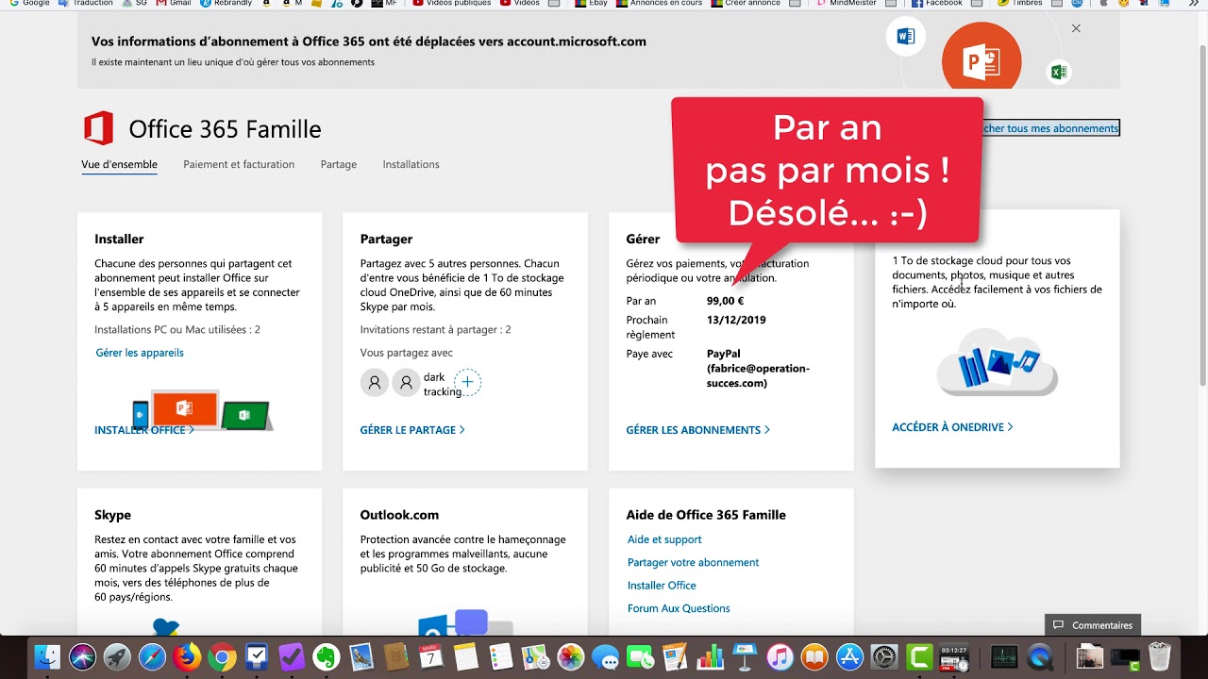Add another person to share with
Screen dimensions: 1208x679
coord(467,382)
